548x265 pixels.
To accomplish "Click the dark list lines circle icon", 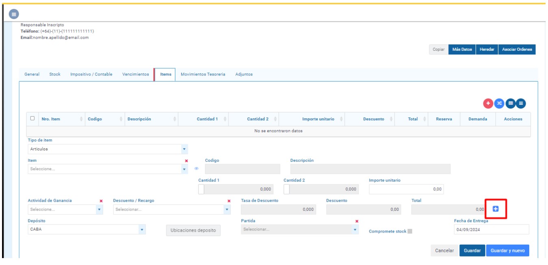I will pos(521,103).
